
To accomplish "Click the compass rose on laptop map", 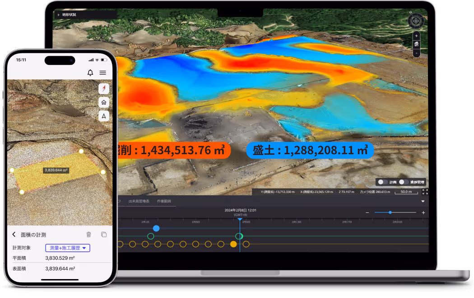I will click(416, 21).
